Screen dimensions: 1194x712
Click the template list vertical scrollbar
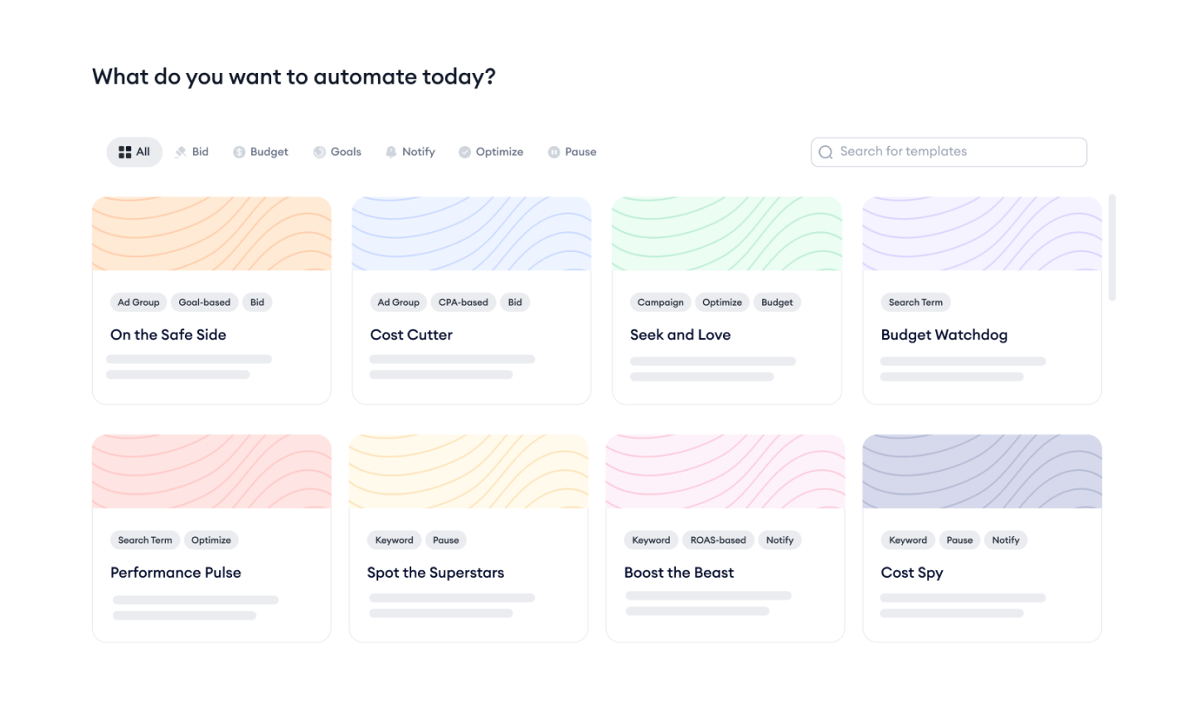pos(1112,247)
